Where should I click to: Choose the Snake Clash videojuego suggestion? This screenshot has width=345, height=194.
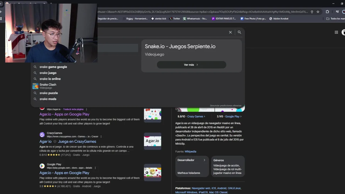(x=48, y=86)
